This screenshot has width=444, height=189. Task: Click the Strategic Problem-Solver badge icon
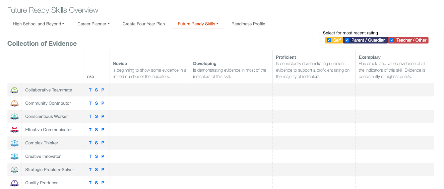coord(14,170)
